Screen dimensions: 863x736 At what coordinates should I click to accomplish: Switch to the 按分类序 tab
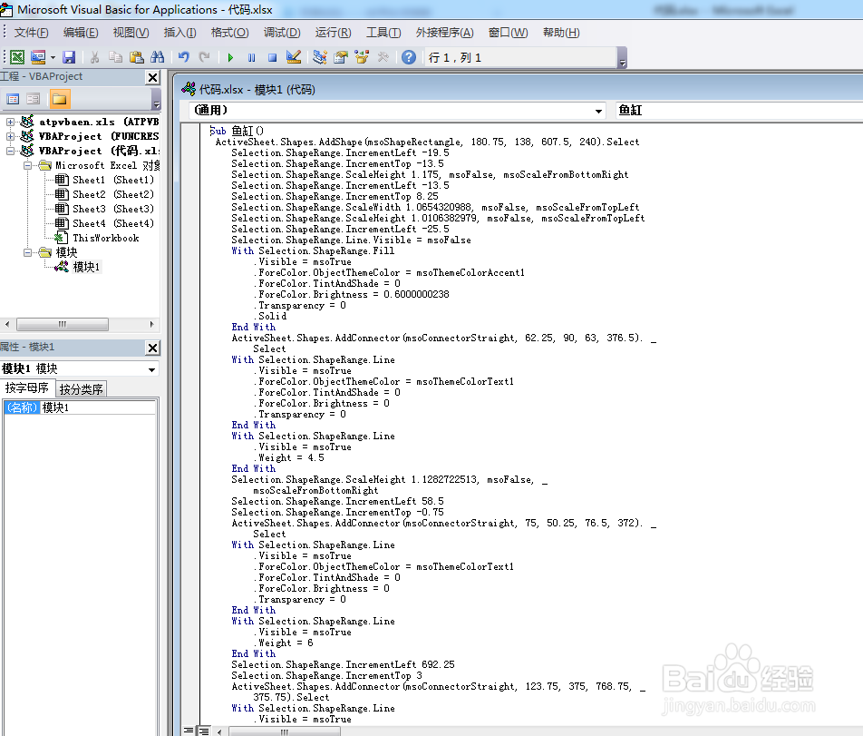click(81, 389)
